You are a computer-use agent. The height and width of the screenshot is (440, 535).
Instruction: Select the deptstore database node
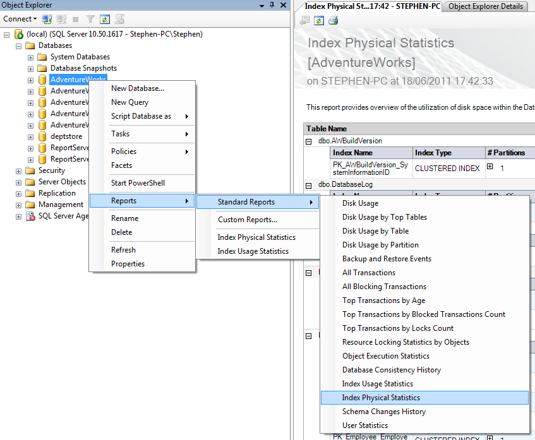point(66,136)
